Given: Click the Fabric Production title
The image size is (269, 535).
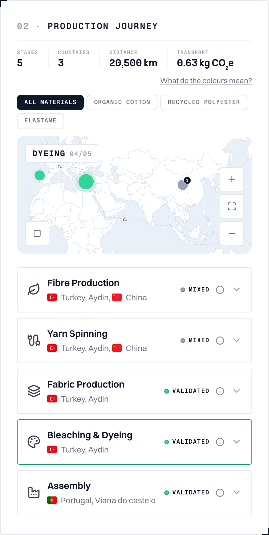Looking at the screenshot, I should point(86,385).
